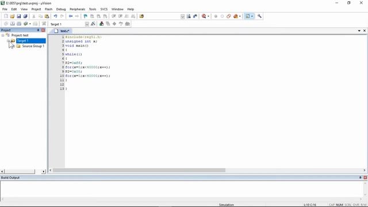Save the current file with the floppy disk icon

pyautogui.click(x=19, y=16)
